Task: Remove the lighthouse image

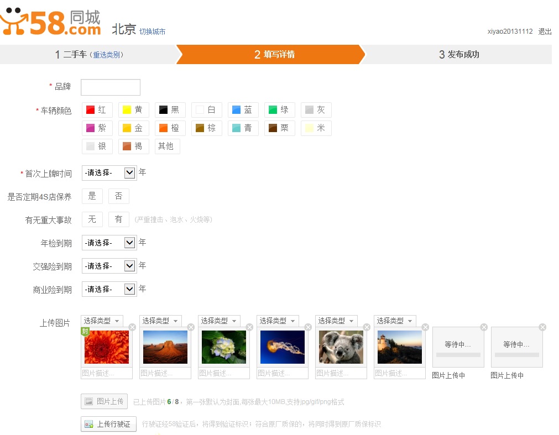Action: point(425,327)
